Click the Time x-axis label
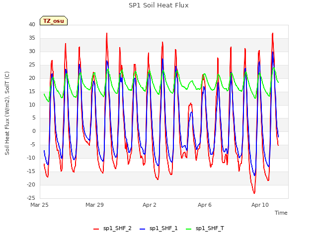 (281, 213)
